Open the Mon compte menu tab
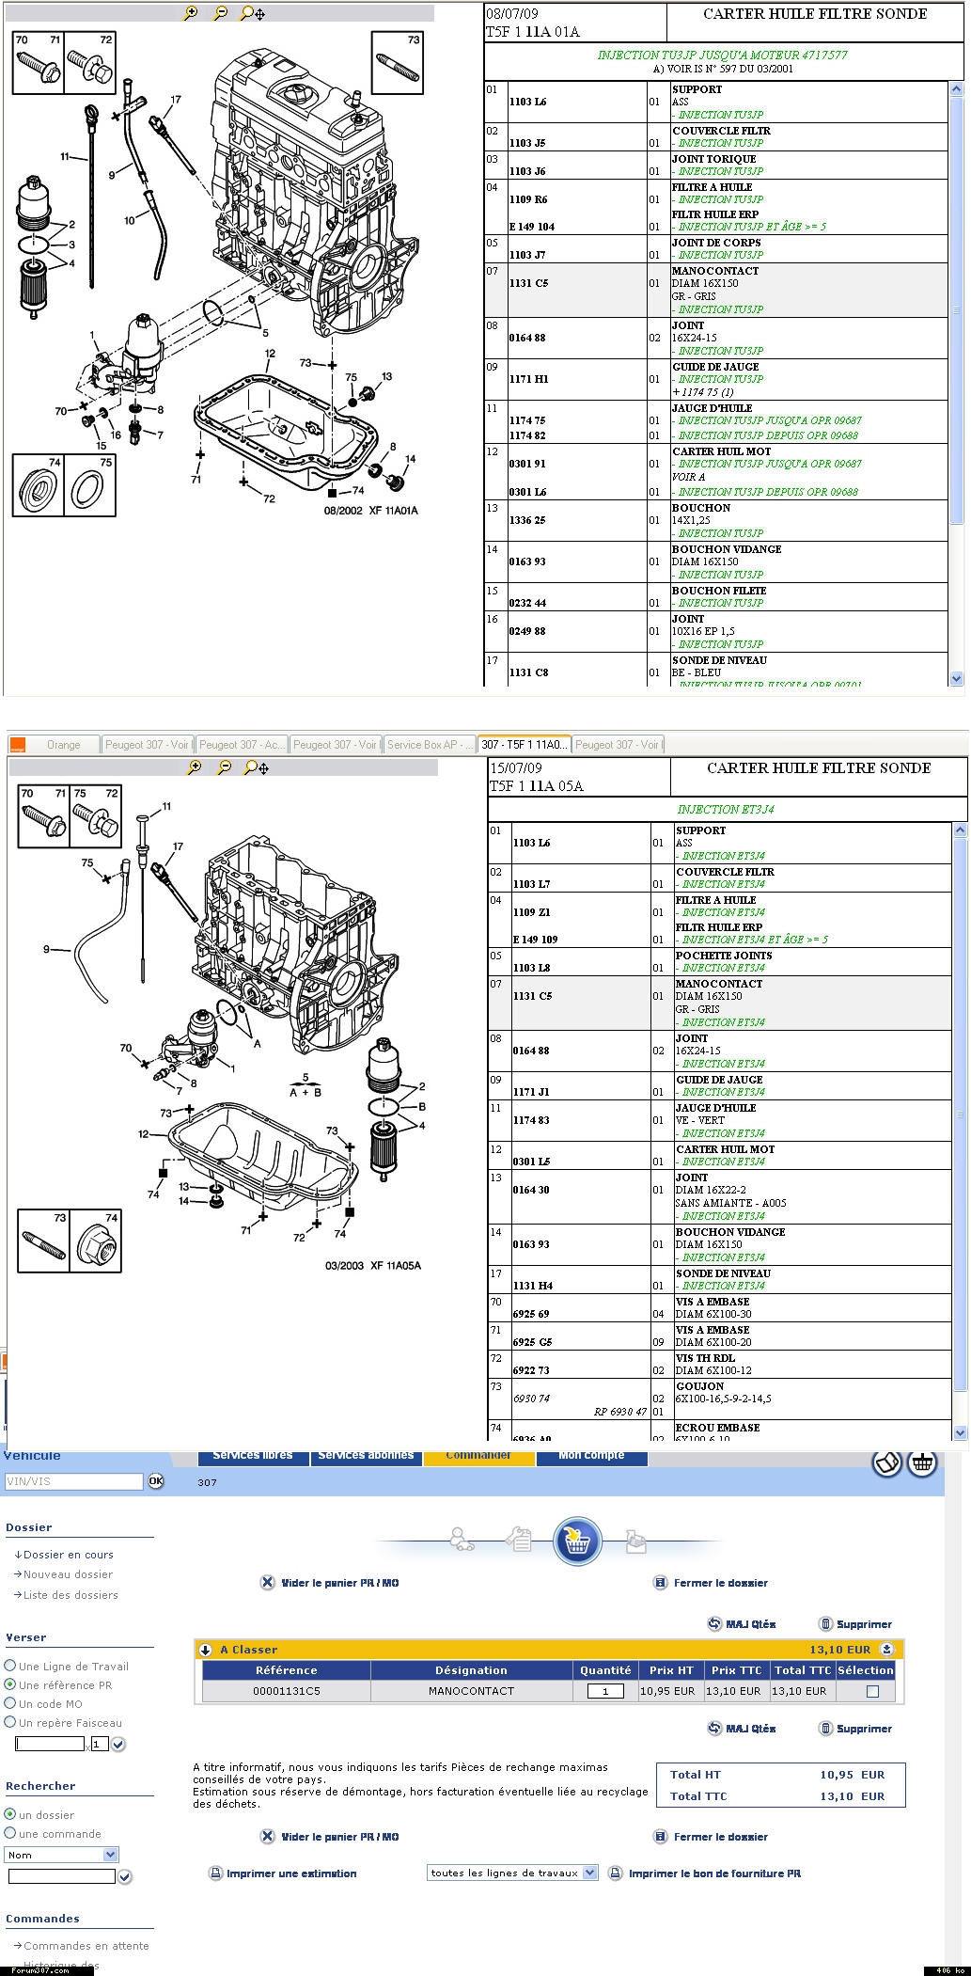The height and width of the screenshot is (1976, 971). 592,1456
